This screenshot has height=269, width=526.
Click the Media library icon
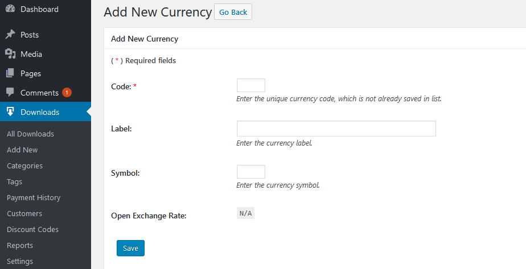coord(10,54)
